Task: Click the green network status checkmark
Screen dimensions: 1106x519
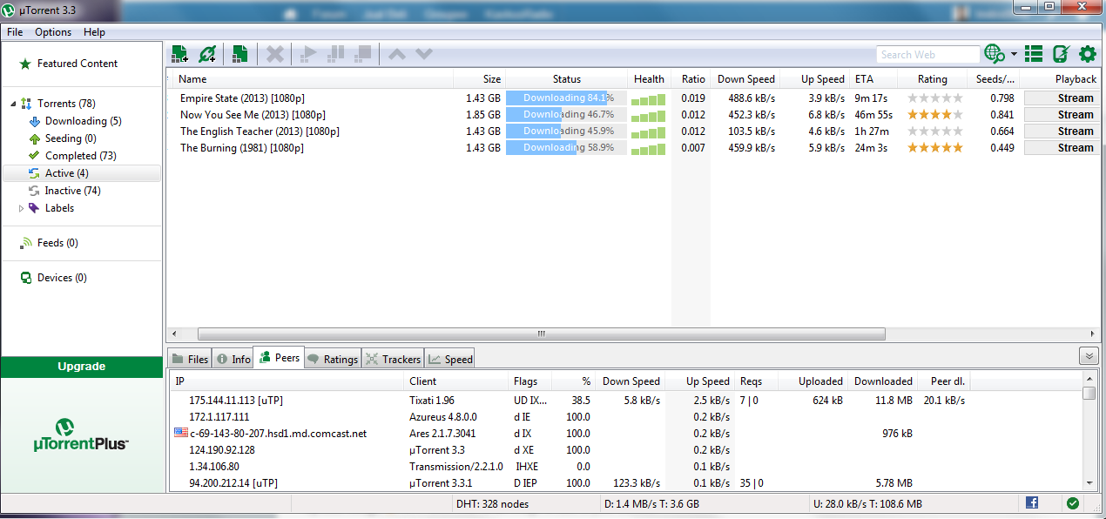Action: pyautogui.click(x=1073, y=502)
